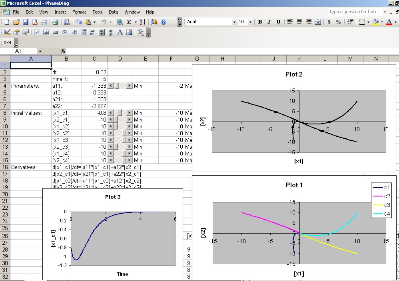Sort ascending with the A-Z icon

coord(142,22)
